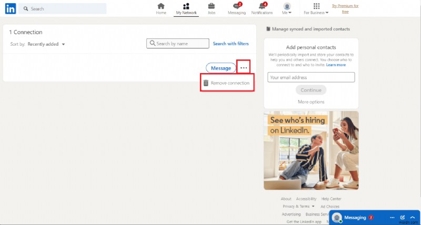Expand the For Business menu
Viewport: 421px width, 225px height.
316,9
